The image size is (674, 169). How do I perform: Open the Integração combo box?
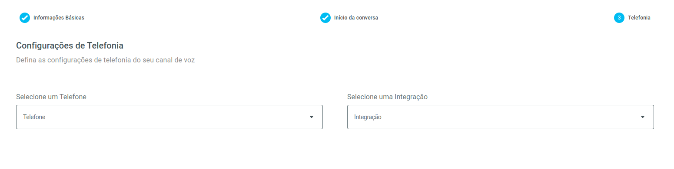(x=501, y=117)
